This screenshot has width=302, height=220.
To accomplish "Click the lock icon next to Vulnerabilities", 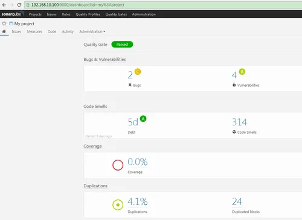I will pyautogui.click(x=234, y=85).
